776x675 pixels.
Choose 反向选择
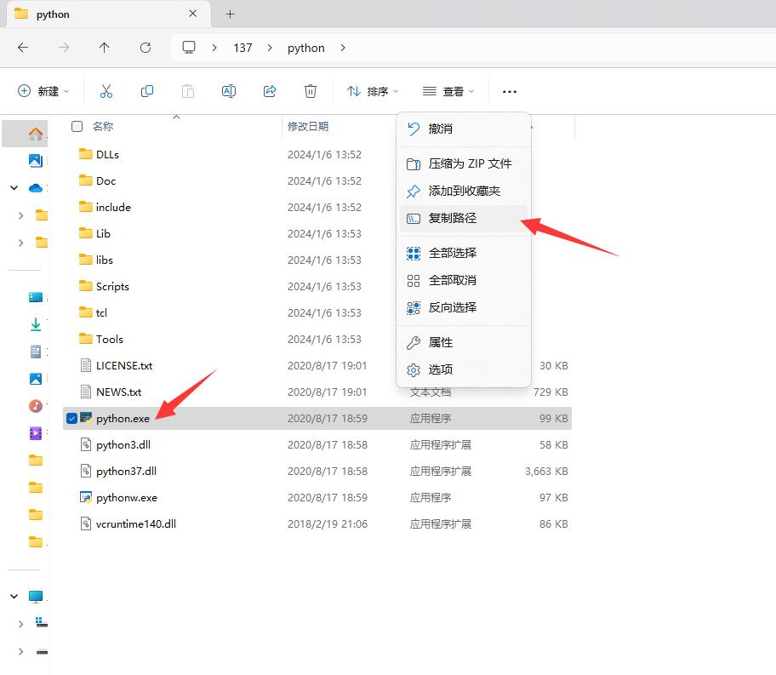(x=464, y=307)
